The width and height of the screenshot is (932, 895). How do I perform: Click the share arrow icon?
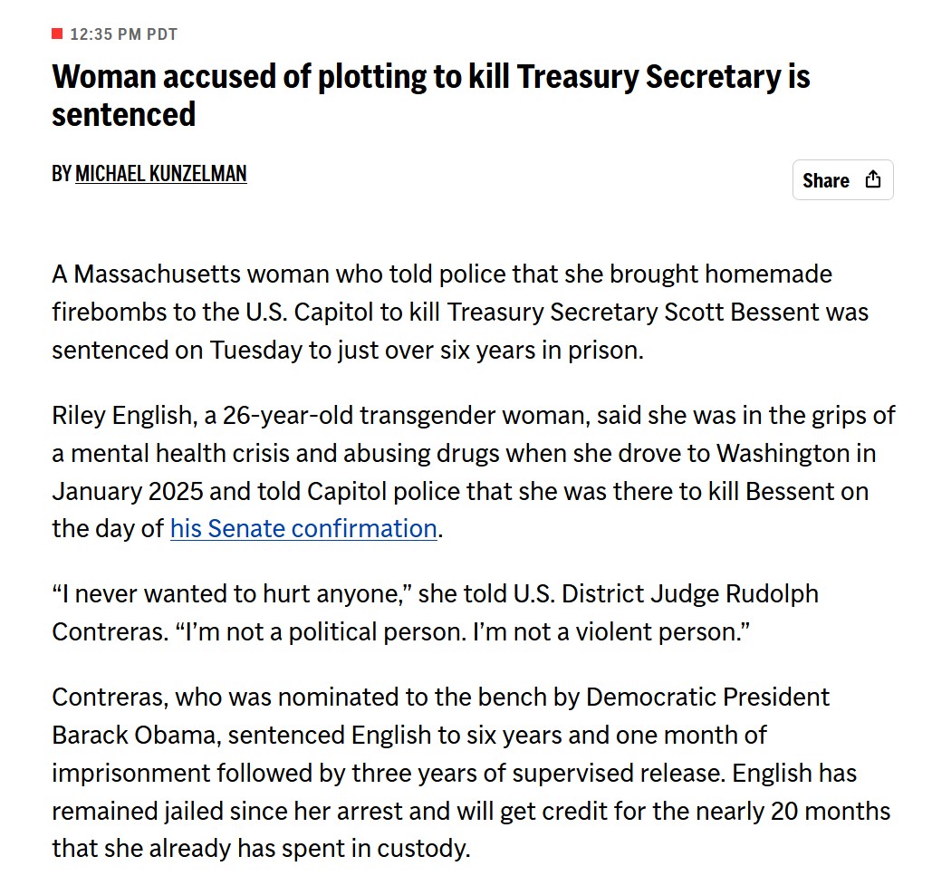click(x=872, y=178)
